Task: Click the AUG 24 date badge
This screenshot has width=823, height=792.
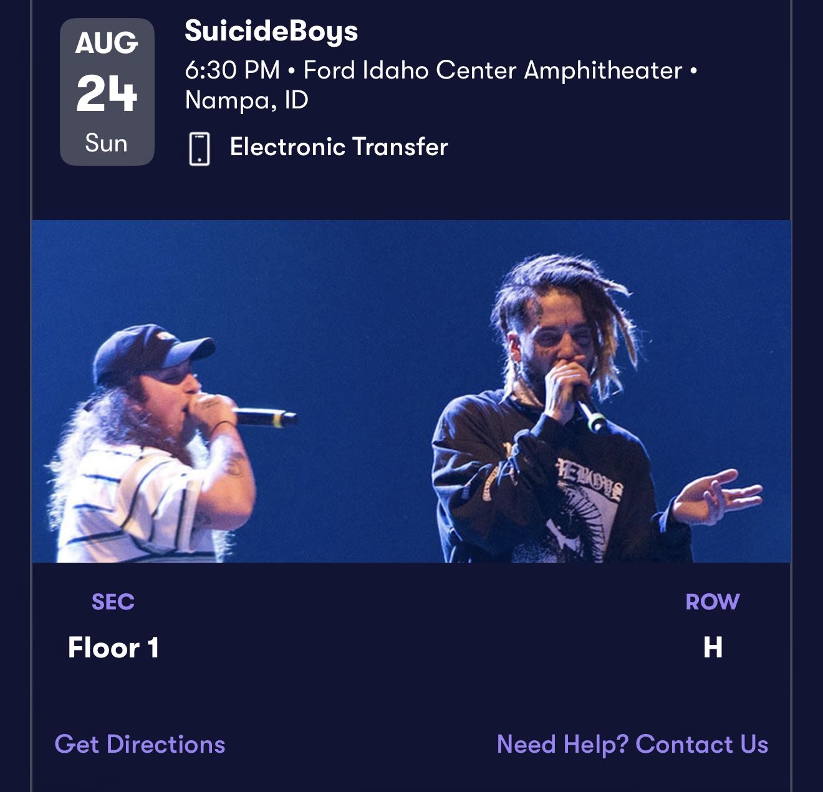Action: 106,92
